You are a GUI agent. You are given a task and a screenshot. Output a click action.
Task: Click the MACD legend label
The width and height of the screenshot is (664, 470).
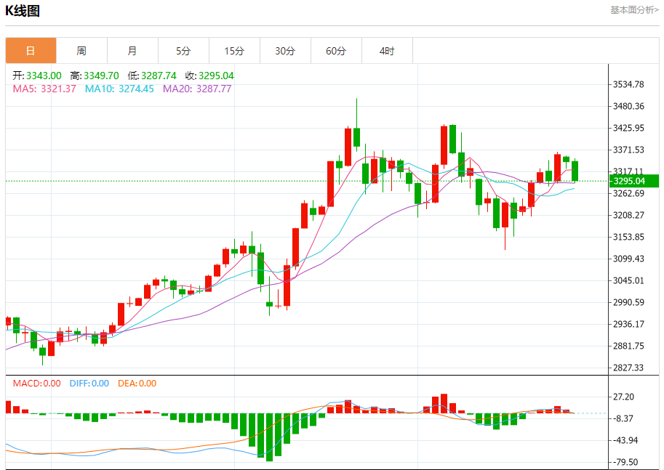click(37, 383)
